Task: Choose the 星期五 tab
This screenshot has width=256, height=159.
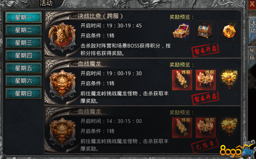Action: click(x=24, y=68)
